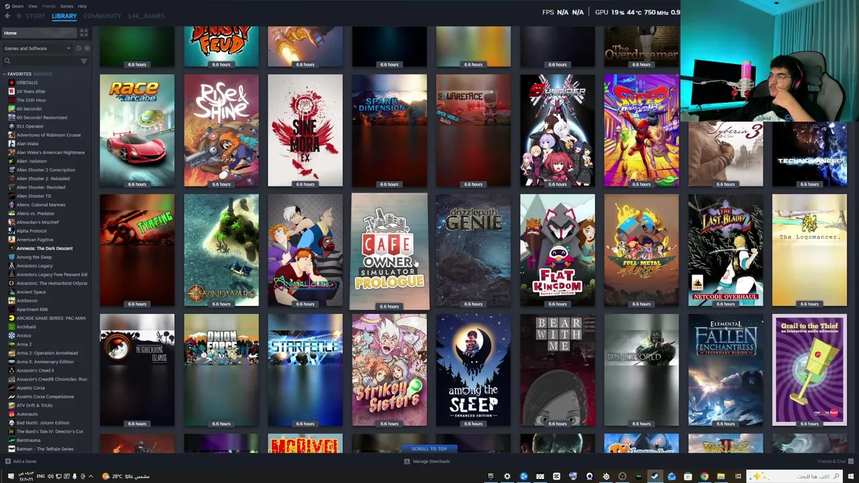The height and width of the screenshot is (483, 859).
Task: Show ready-to-play games filter icon
Action: tap(87, 48)
